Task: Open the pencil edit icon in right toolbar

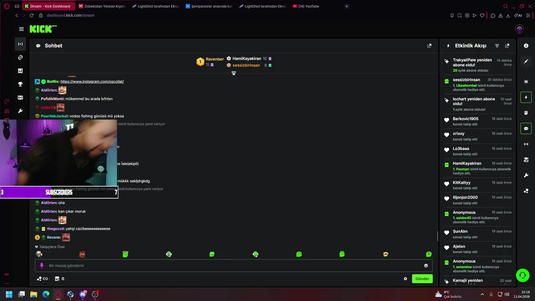Action: pos(526,61)
